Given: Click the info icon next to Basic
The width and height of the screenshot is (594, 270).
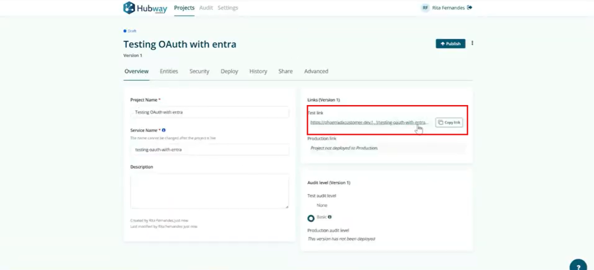Looking at the screenshot, I should pos(330,217).
